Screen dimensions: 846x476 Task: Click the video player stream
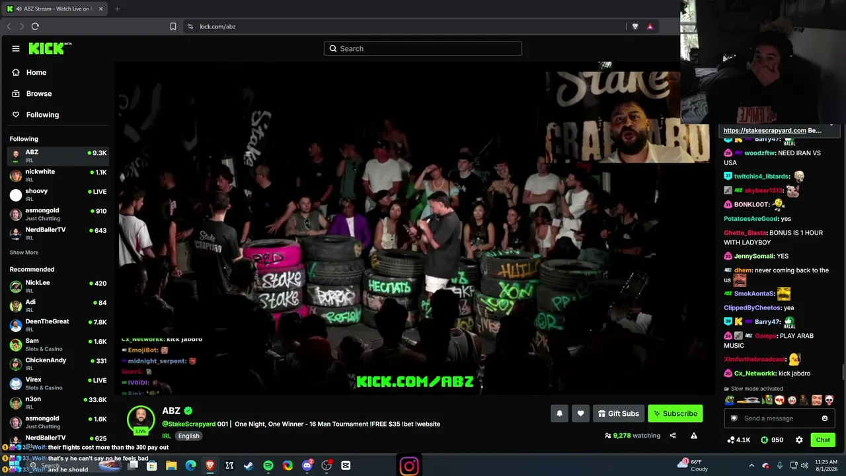pyautogui.click(x=413, y=228)
